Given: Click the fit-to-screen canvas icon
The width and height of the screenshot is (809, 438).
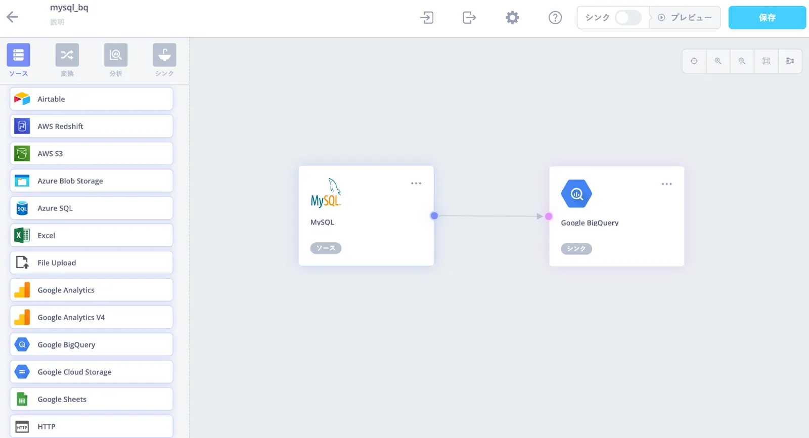Looking at the screenshot, I should (766, 61).
